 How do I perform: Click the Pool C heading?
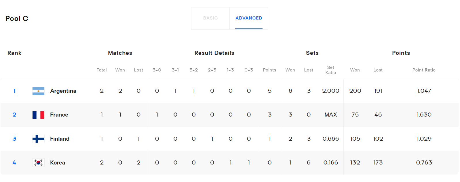click(x=17, y=19)
